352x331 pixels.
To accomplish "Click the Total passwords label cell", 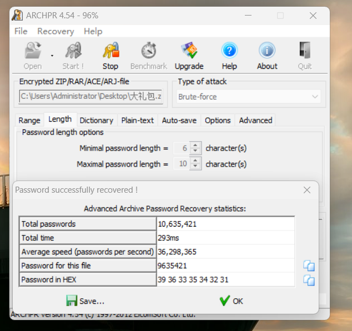I will tap(88, 224).
